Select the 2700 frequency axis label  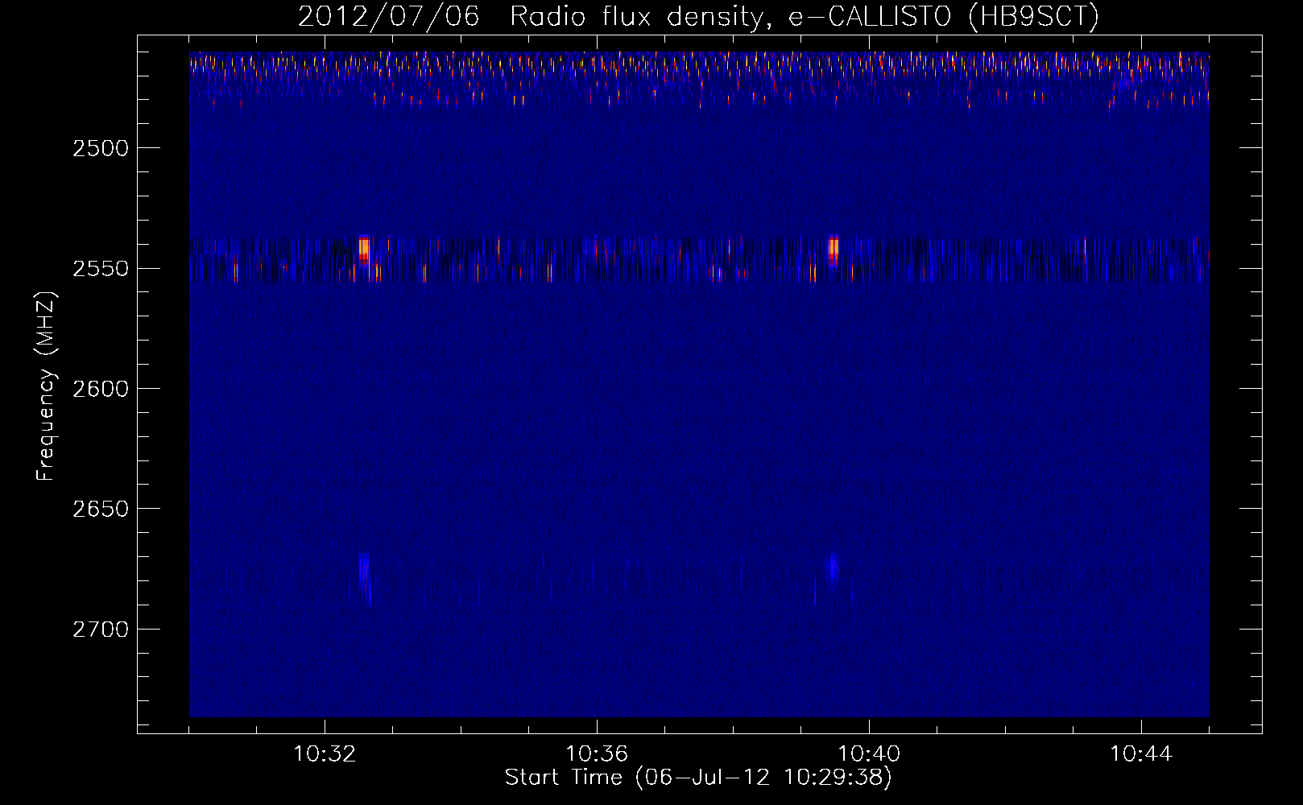click(101, 630)
